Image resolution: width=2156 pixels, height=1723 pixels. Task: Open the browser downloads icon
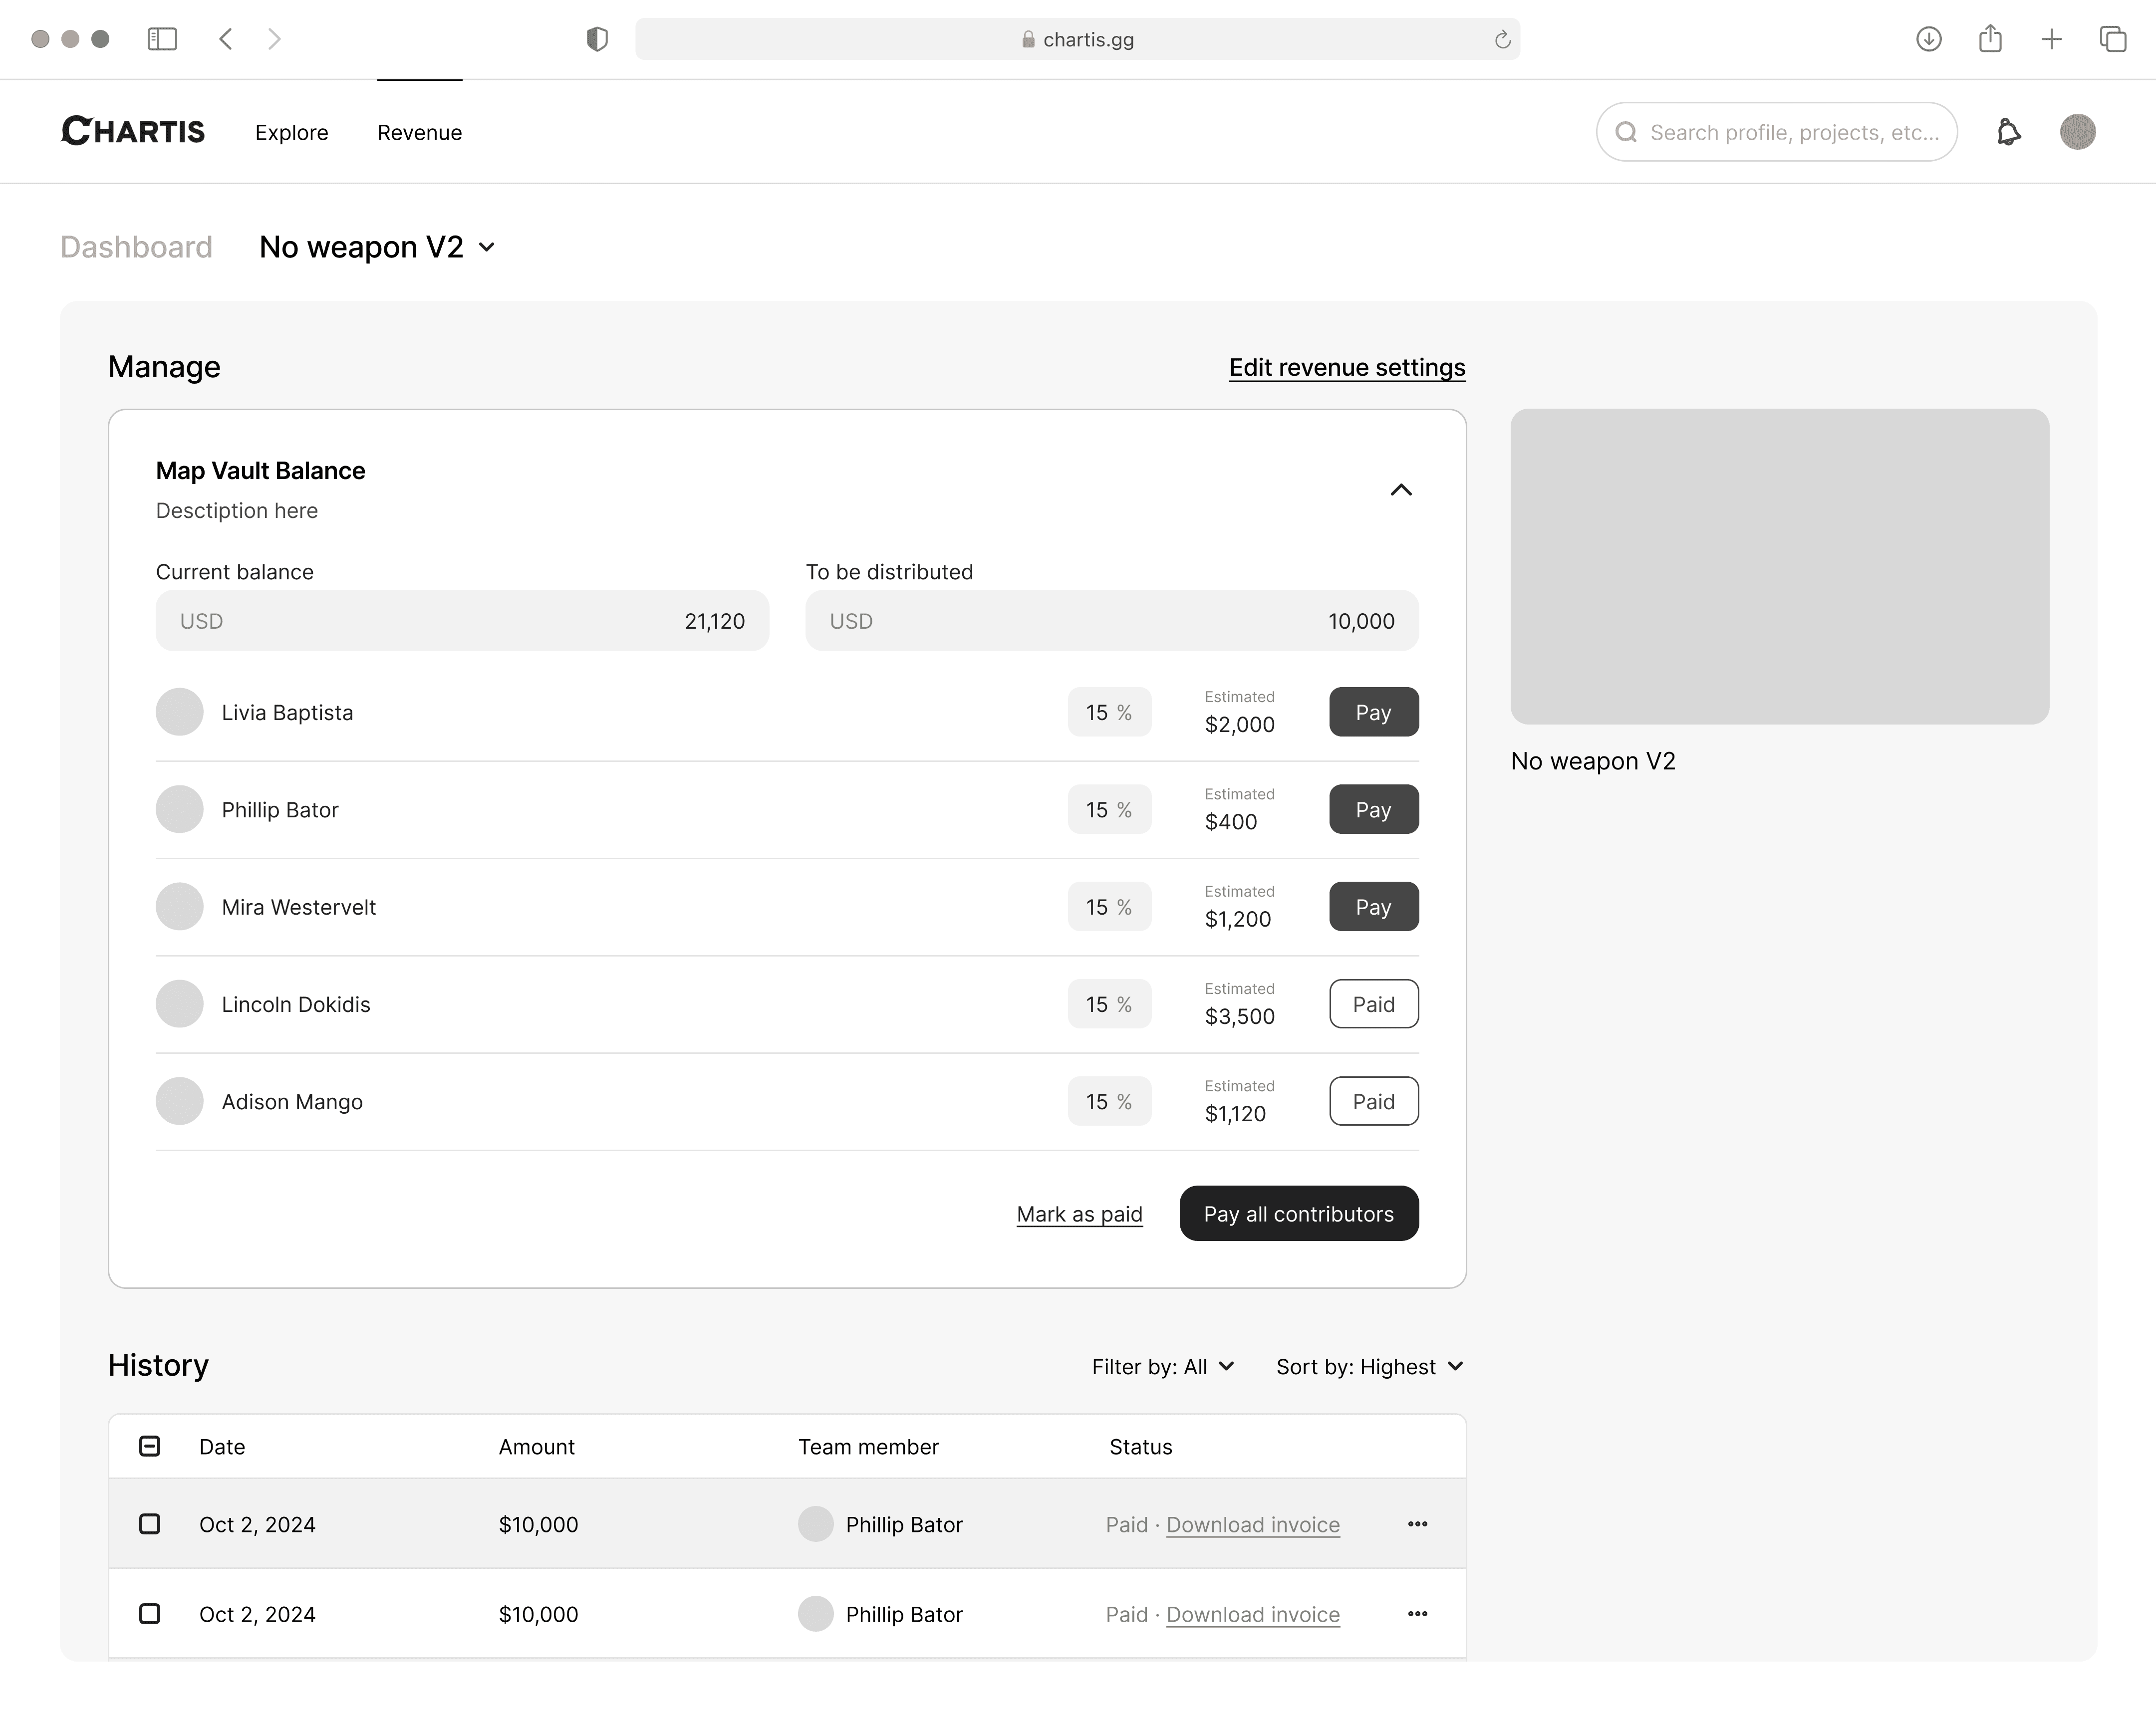point(1928,39)
